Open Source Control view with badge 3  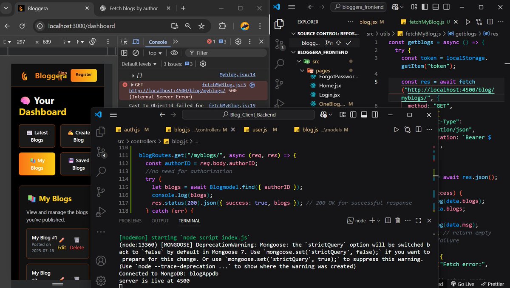point(279,44)
